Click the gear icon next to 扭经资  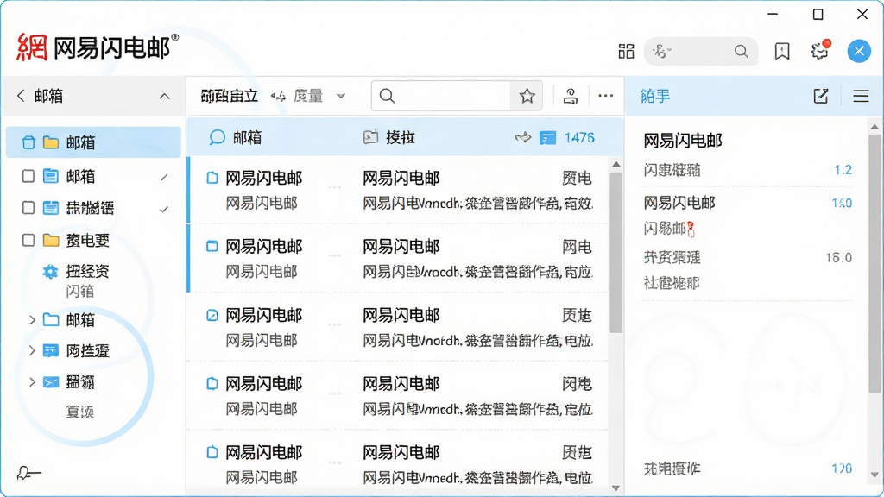(x=50, y=272)
